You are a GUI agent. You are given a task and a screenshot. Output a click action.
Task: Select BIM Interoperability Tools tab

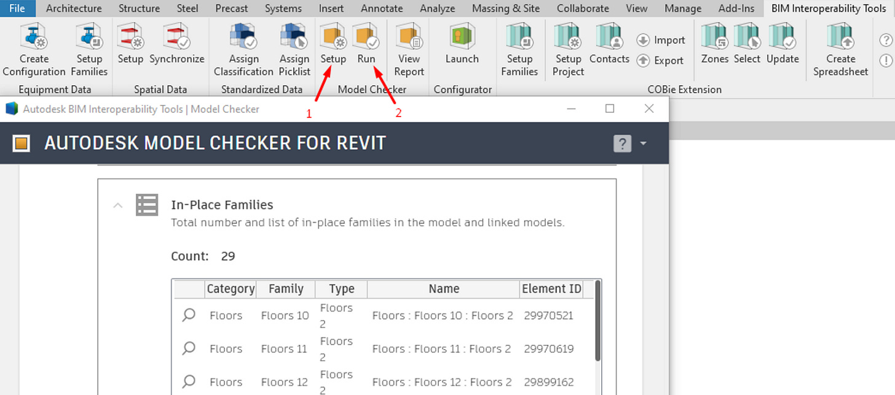[x=829, y=9]
